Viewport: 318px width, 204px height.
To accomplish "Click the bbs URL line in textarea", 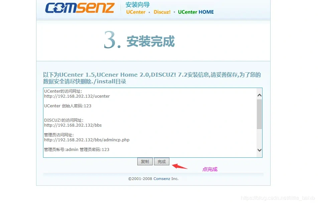I will point(73,125).
